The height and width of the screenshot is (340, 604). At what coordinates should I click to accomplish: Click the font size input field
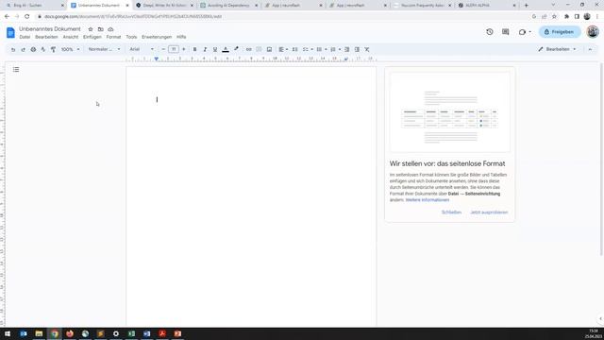coord(174,49)
